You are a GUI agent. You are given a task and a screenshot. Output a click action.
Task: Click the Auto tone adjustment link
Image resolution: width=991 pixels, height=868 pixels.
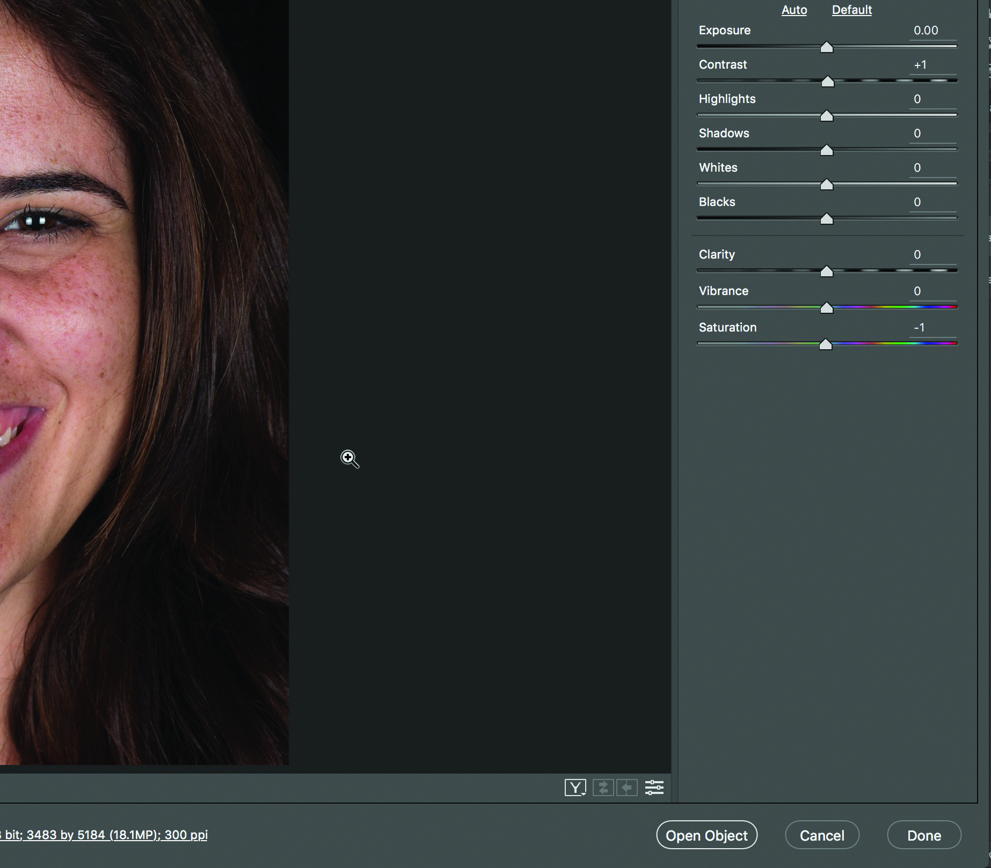[794, 10]
